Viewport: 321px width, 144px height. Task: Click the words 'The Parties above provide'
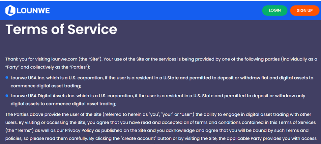tap(33, 114)
